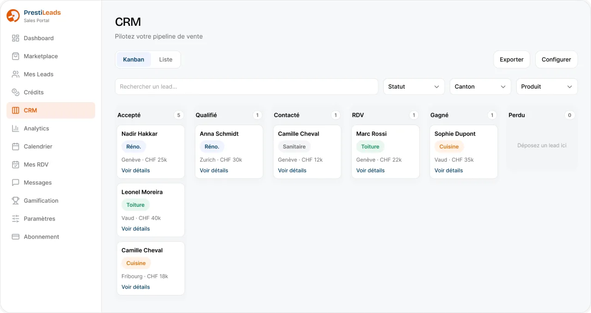591x313 pixels.
Task: Click the Toiture tag on Leonel Moreira card
Action: (136, 205)
